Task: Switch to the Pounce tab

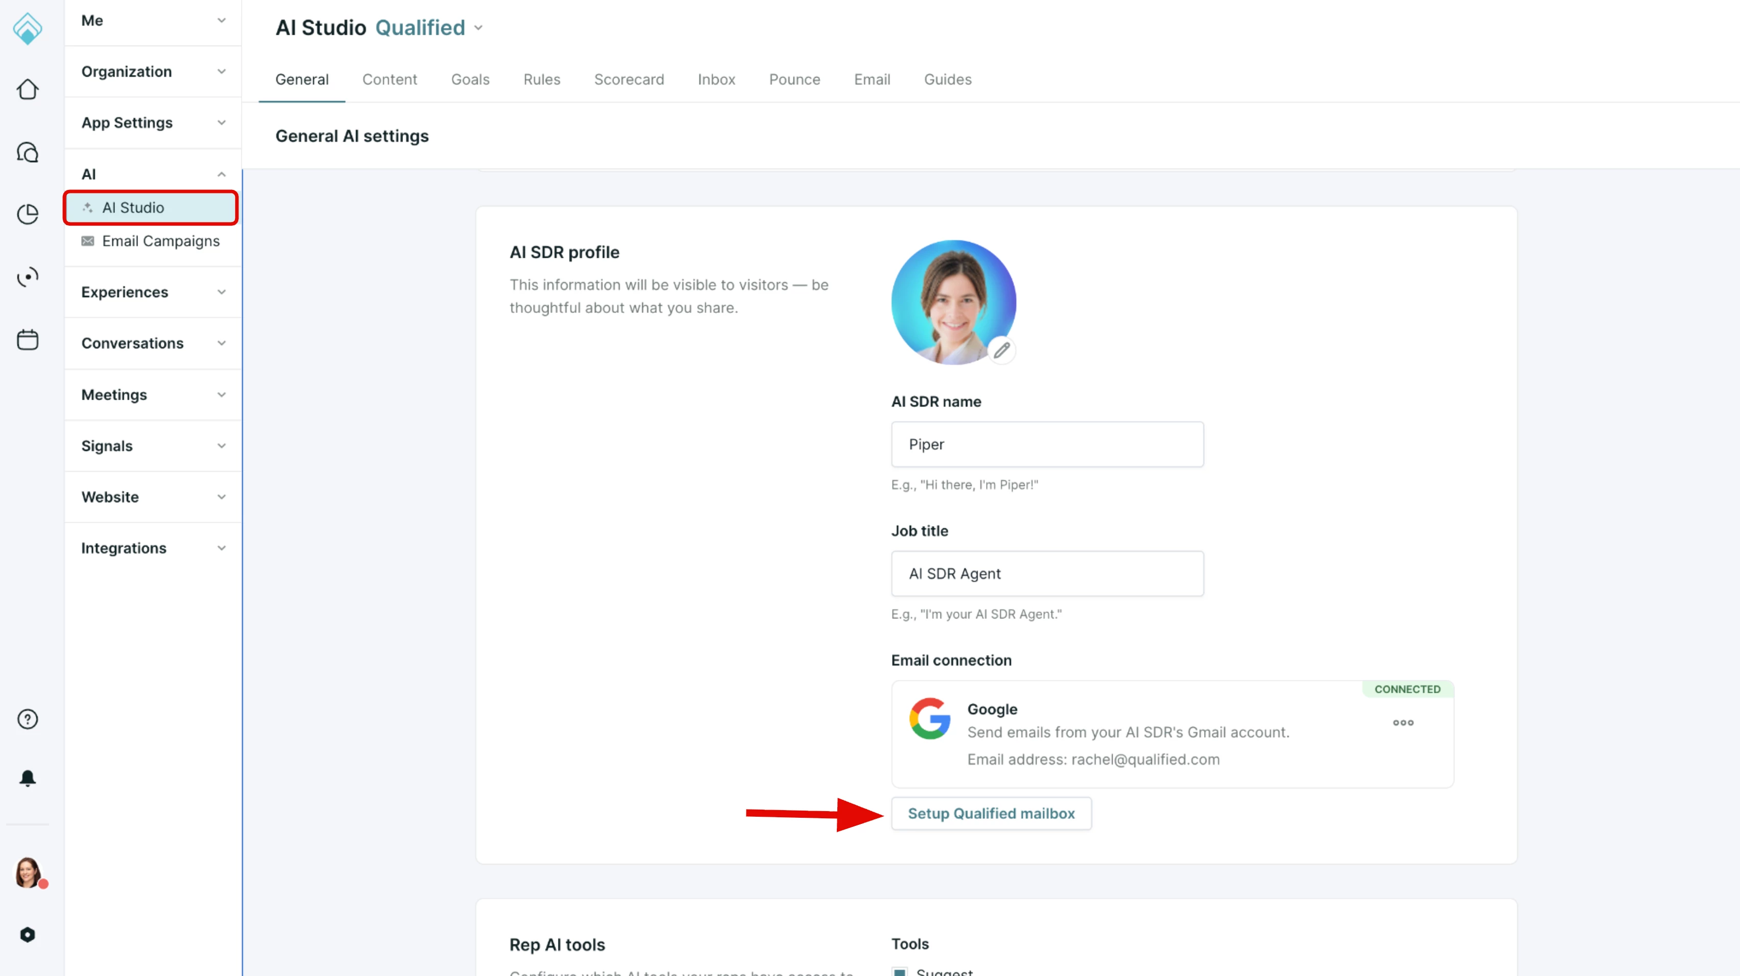Action: click(794, 80)
